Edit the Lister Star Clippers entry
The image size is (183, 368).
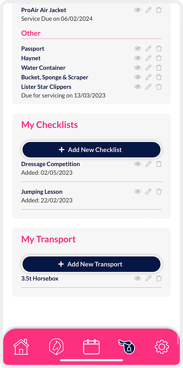coord(148,87)
